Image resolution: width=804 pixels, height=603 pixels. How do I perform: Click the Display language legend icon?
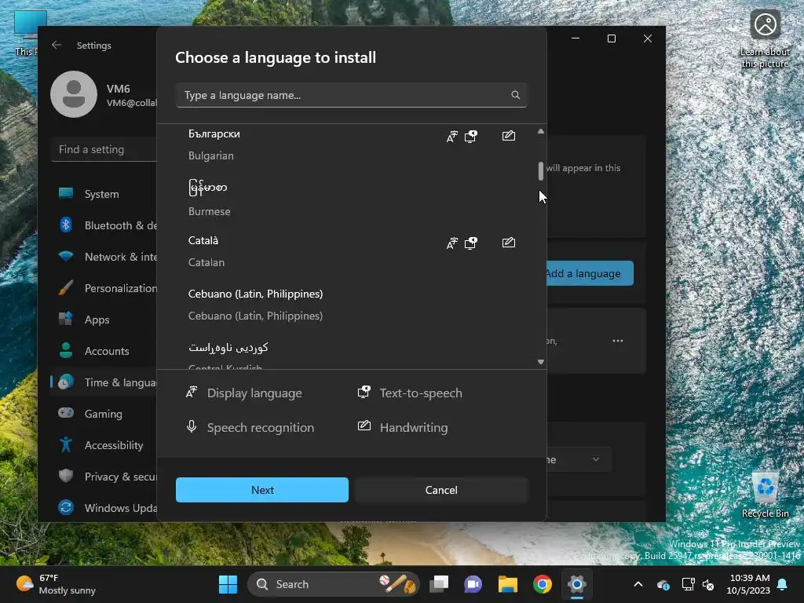(192, 393)
